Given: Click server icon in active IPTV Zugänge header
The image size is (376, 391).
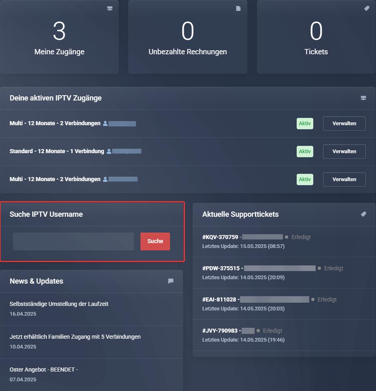Looking at the screenshot, I should 363,98.
